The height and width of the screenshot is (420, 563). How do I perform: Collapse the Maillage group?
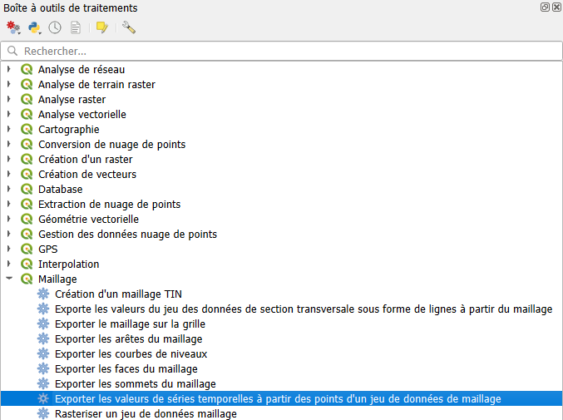tap(9, 279)
